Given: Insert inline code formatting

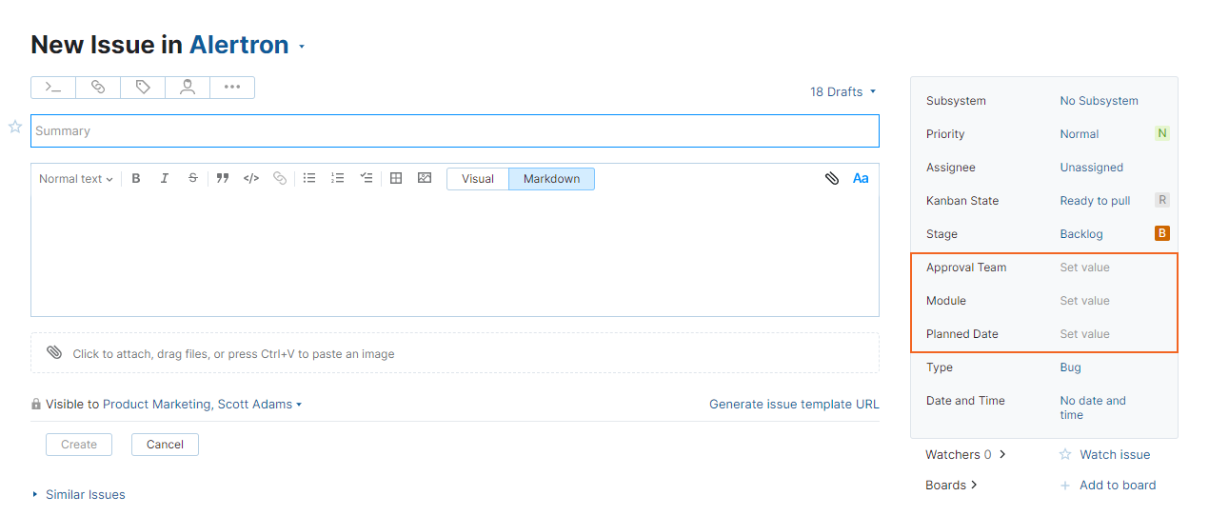Looking at the screenshot, I should pyautogui.click(x=251, y=178).
